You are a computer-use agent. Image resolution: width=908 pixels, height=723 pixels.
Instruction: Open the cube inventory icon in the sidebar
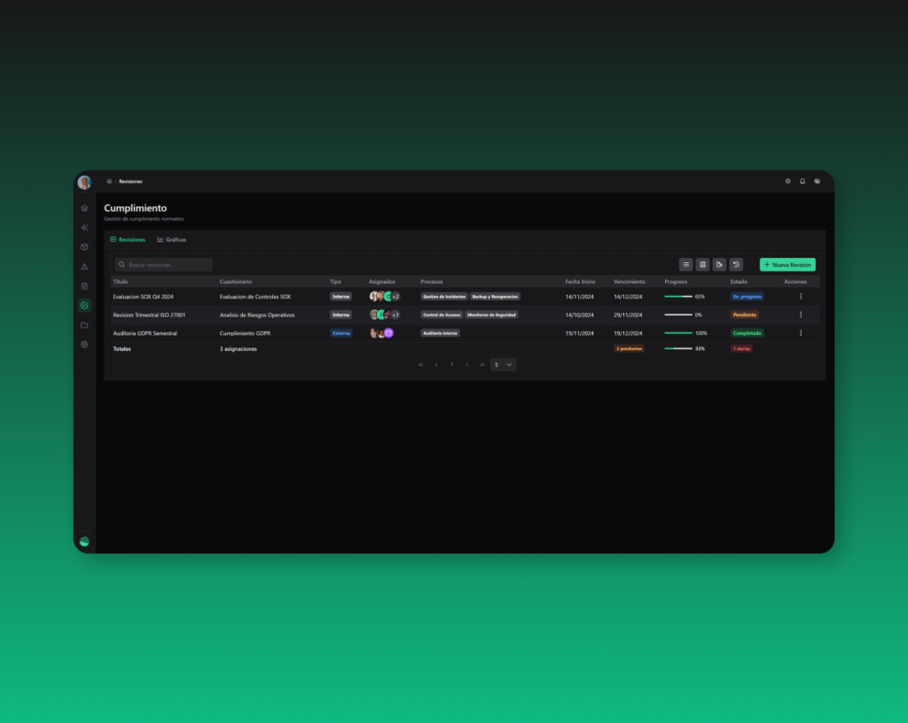(x=84, y=247)
